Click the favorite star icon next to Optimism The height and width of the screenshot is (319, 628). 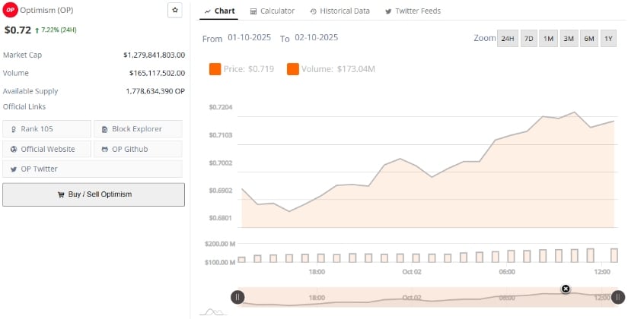pos(175,10)
